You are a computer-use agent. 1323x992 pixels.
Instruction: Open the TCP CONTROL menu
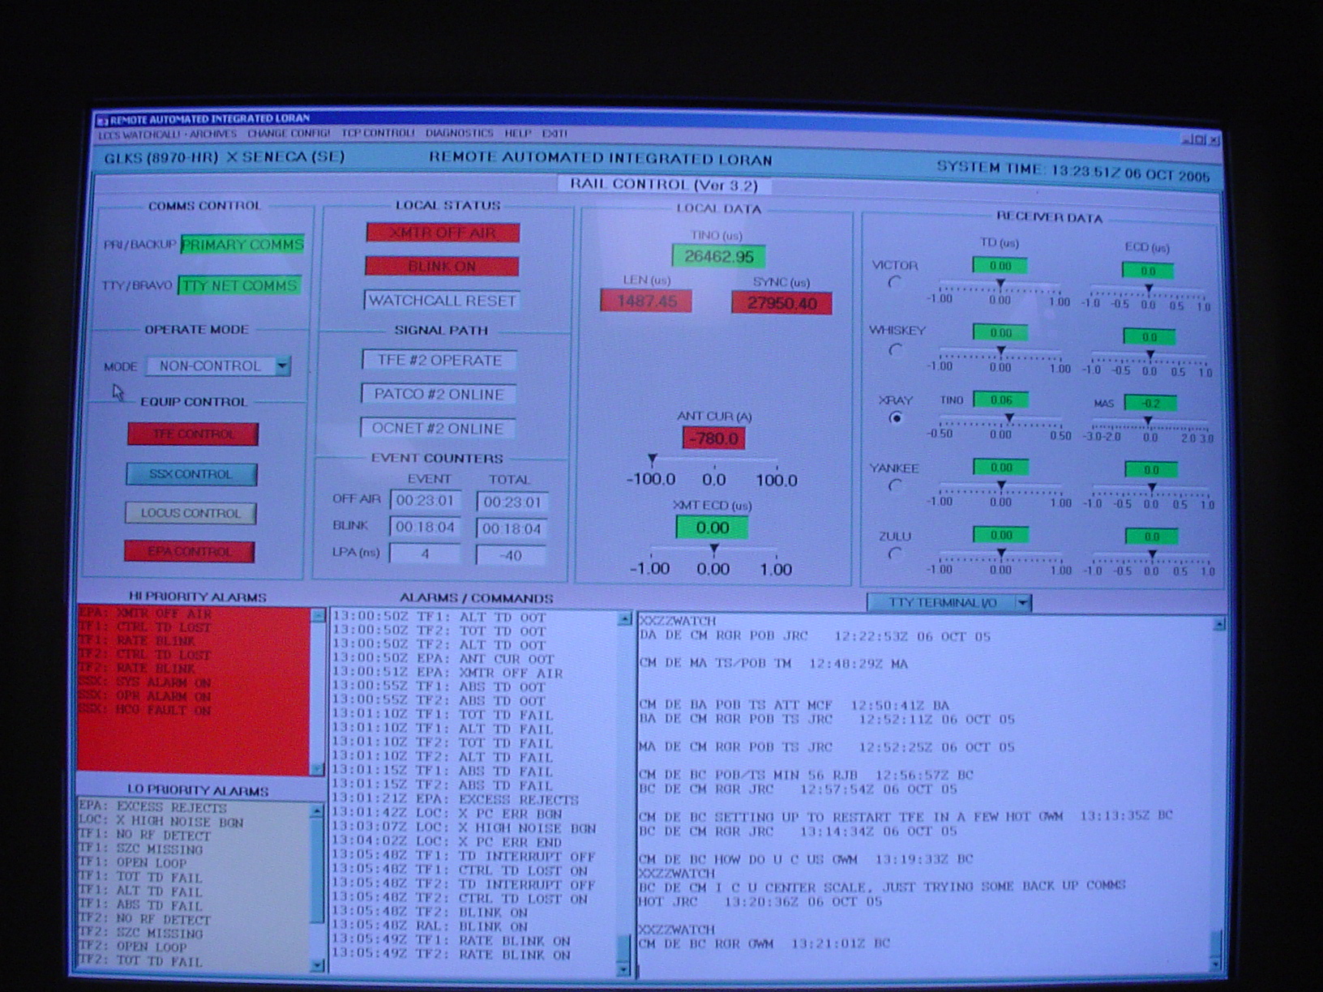[x=378, y=133]
